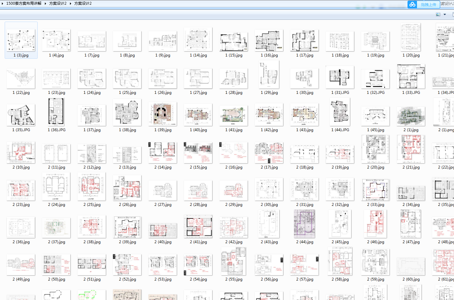
Task: Select the 2 (34).jpg thumbnail
Action: click(411, 193)
